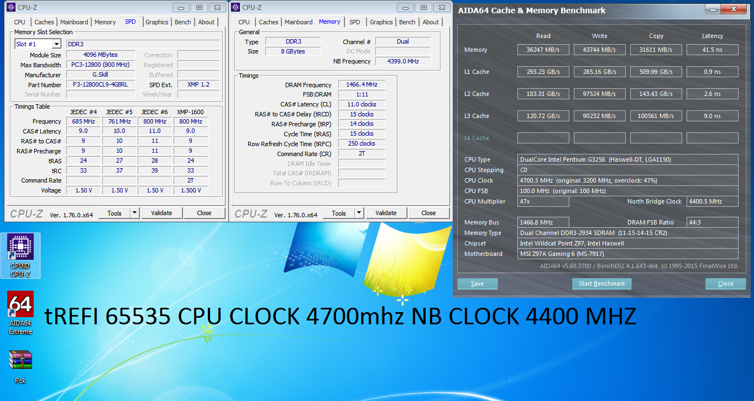This screenshot has height=401, width=754.
Task: Open About tab in left CPU-Z window
Action: (206, 22)
